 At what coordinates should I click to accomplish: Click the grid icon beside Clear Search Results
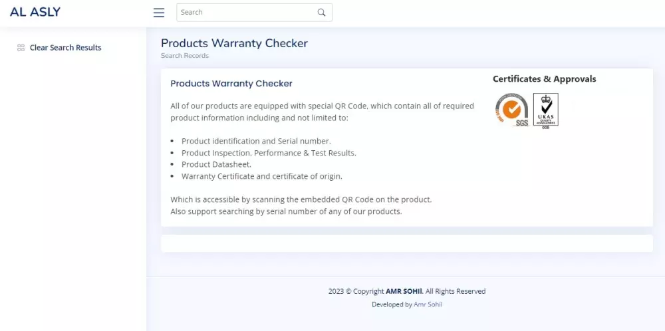(x=21, y=48)
